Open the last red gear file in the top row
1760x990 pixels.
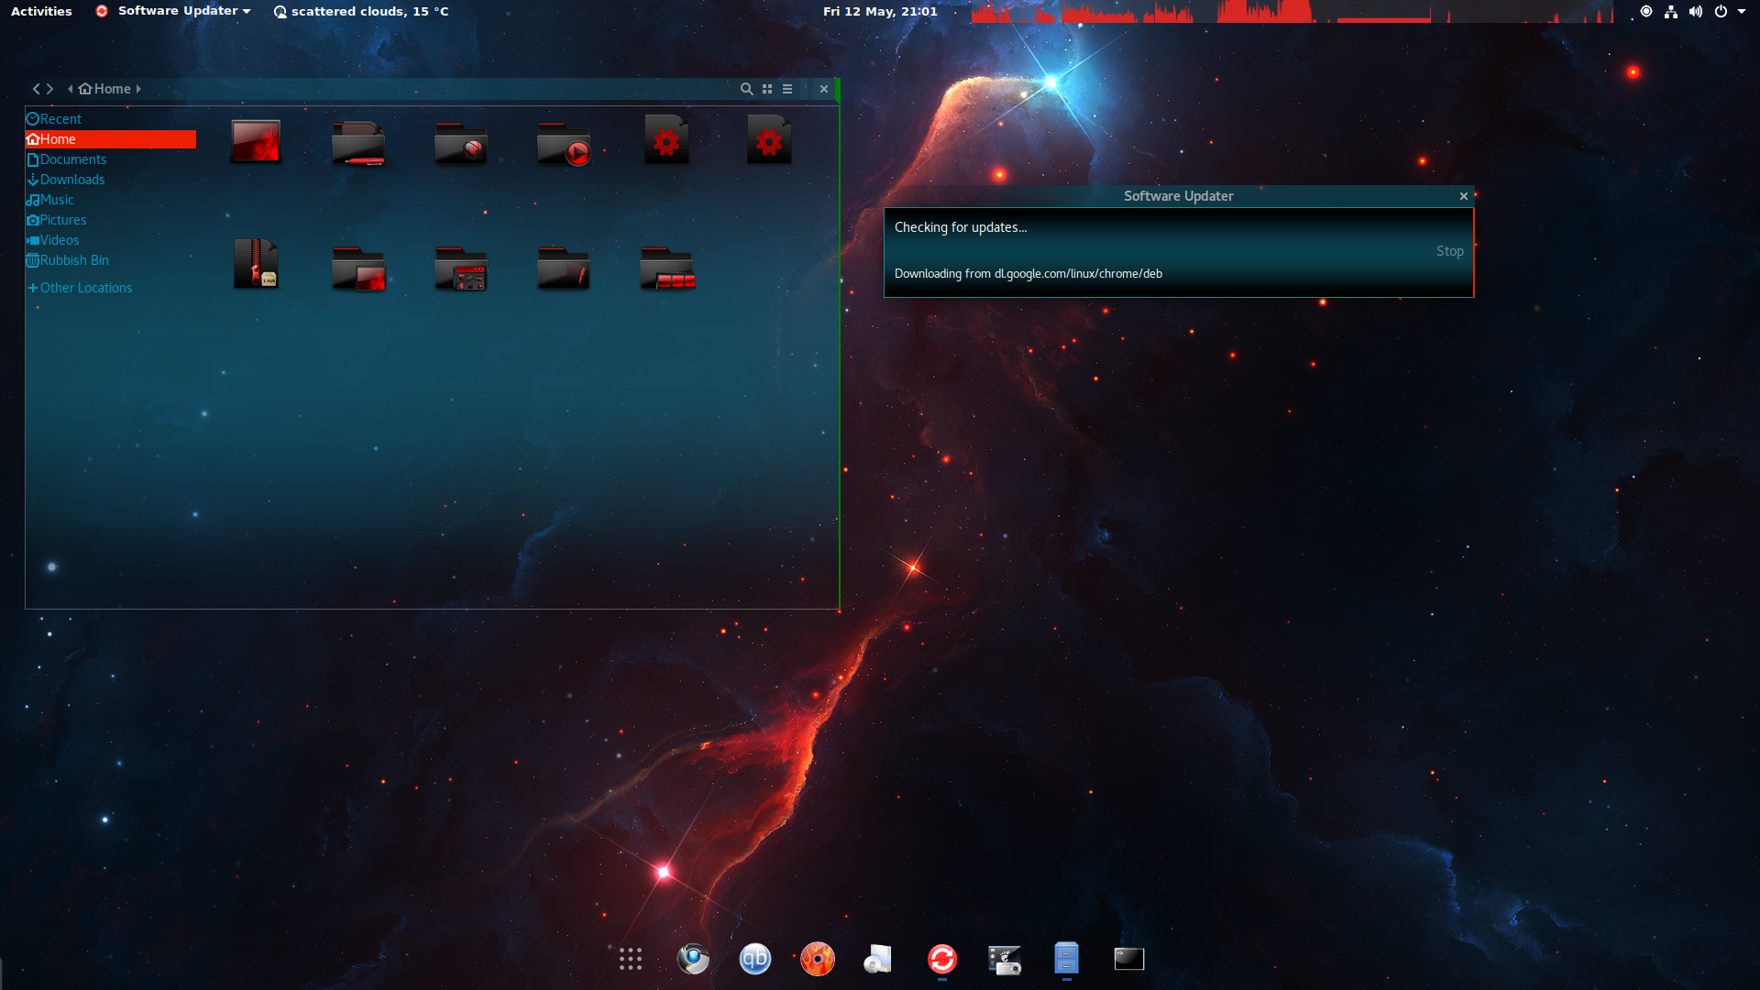[x=769, y=139]
